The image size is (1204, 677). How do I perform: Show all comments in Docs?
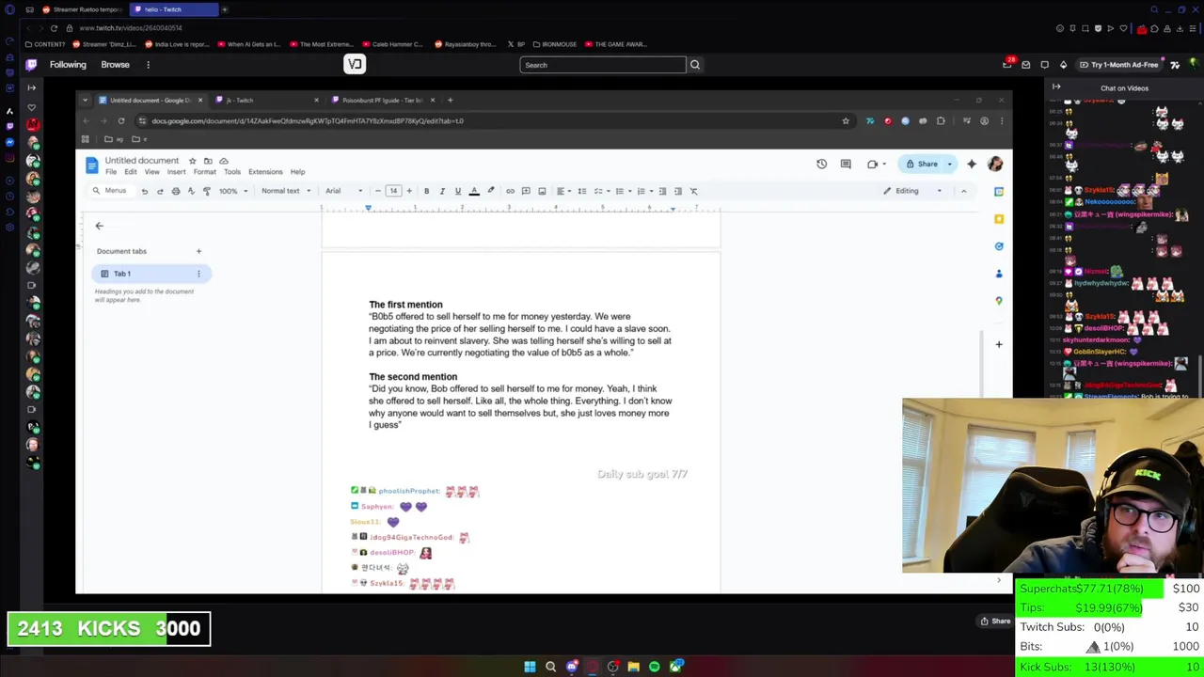tap(846, 164)
